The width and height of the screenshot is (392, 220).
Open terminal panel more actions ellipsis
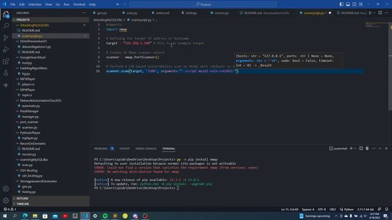(374, 148)
